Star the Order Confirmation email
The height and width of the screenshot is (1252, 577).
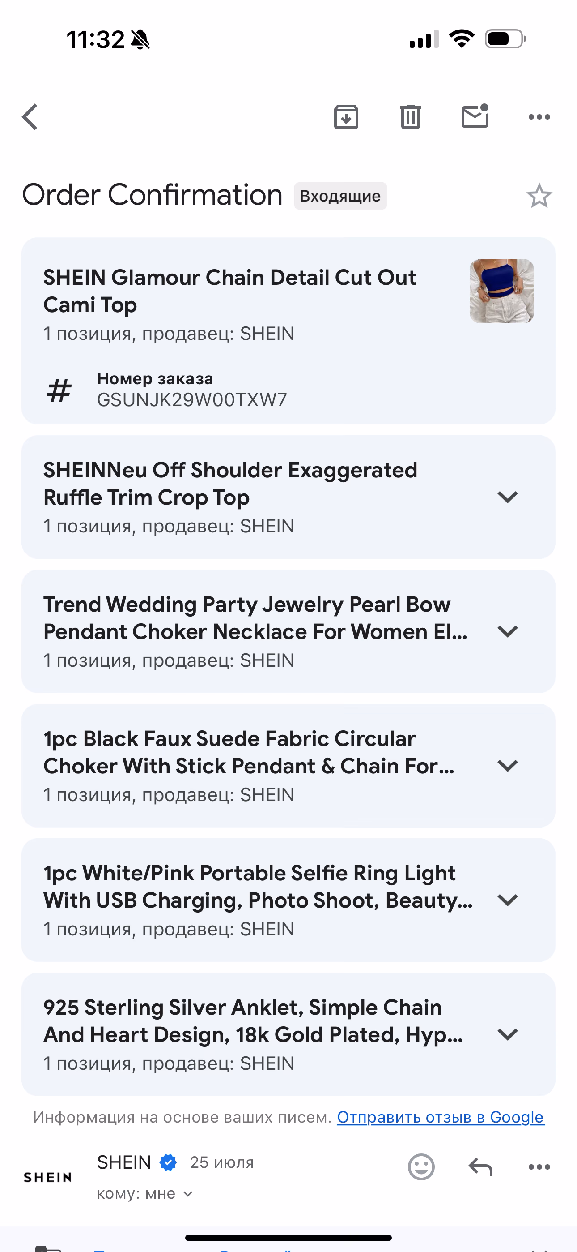539,196
